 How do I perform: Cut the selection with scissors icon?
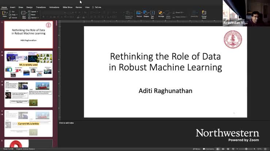pyautogui.click(x=12, y=12)
